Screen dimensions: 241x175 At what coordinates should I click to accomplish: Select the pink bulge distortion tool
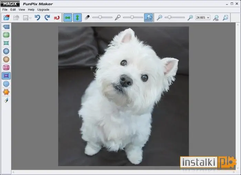(6, 67)
